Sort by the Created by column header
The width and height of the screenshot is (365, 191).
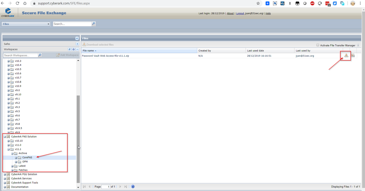221,51
